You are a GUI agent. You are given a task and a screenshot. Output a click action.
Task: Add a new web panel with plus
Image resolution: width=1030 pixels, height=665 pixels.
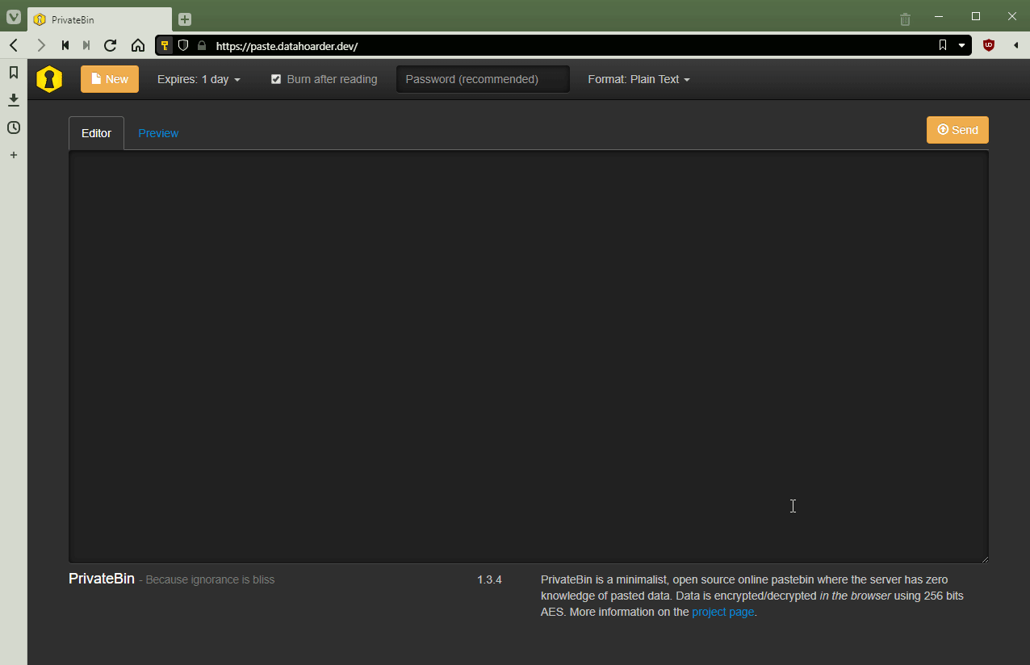(x=14, y=155)
